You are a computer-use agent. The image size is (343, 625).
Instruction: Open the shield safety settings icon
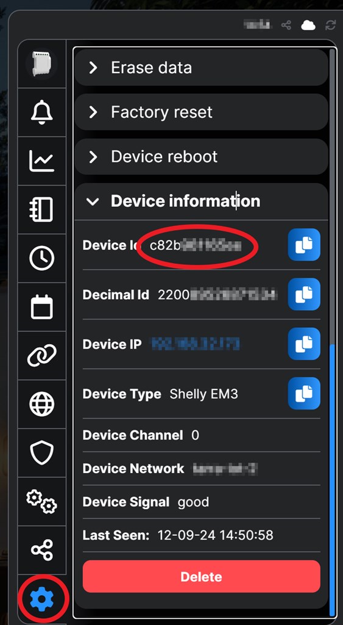pyautogui.click(x=42, y=453)
